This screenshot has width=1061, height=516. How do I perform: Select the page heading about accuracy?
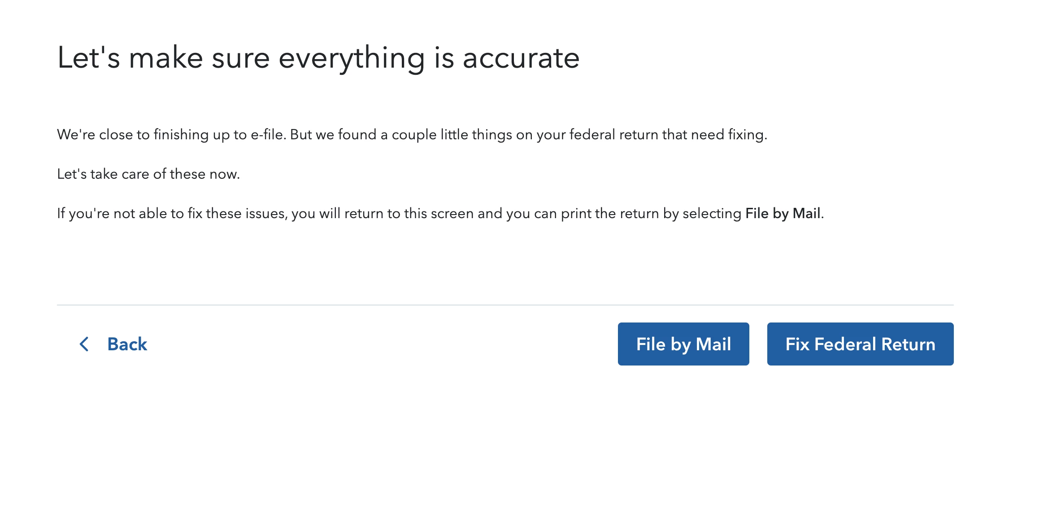[x=318, y=58]
